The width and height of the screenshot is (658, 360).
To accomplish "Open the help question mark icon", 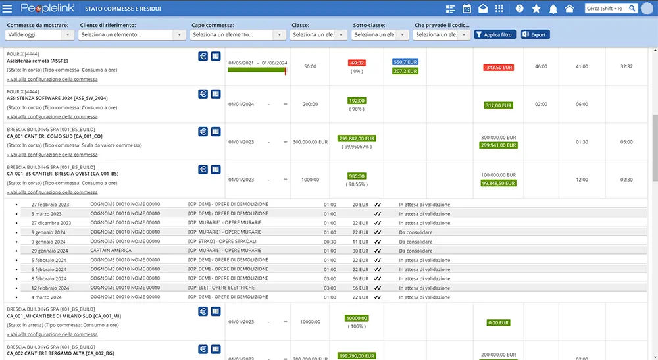I will coord(520,9).
